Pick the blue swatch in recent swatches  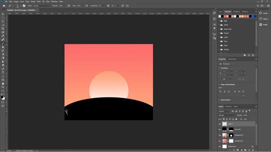click(x=253, y=16)
